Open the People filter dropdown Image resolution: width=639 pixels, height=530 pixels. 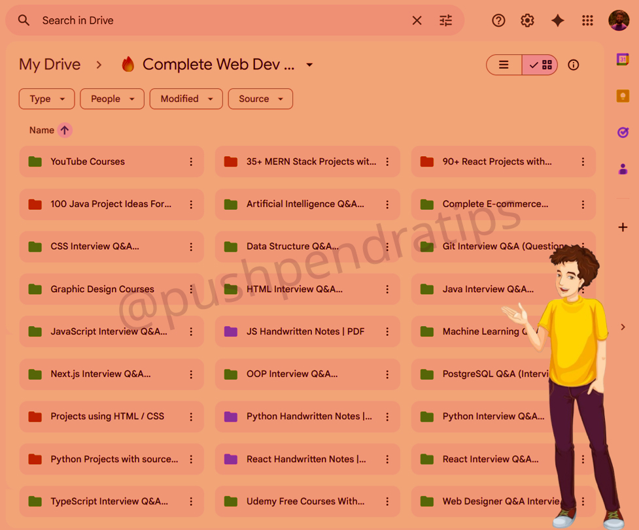(112, 99)
